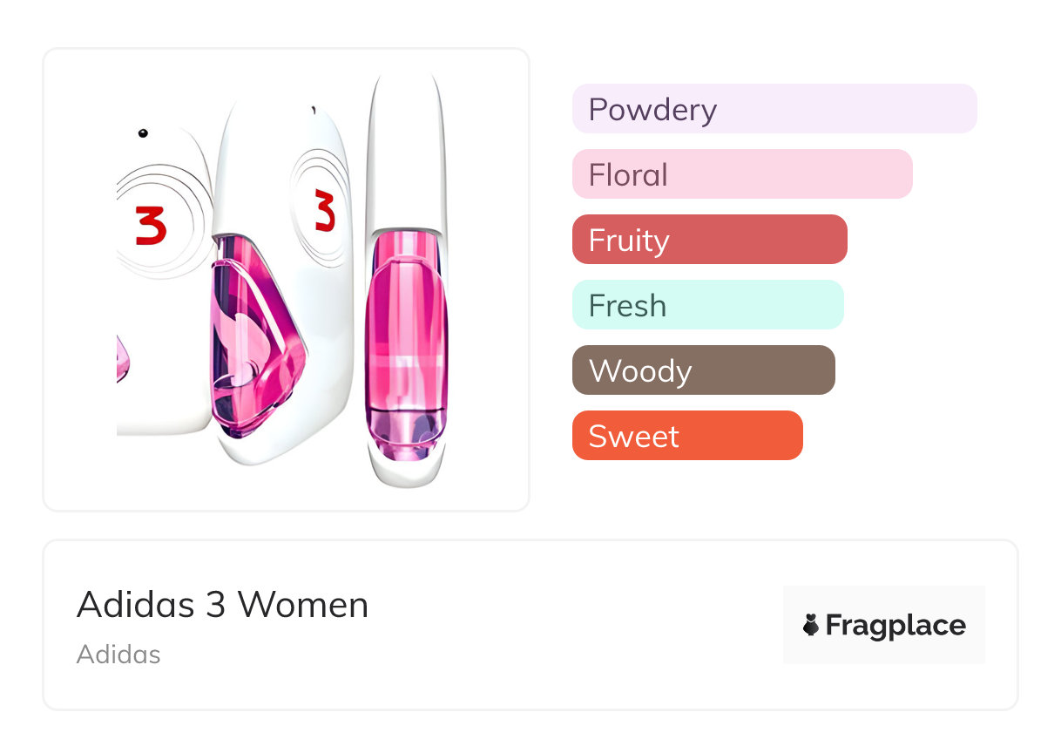Select the Powdery accord bar

click(774, 109)
